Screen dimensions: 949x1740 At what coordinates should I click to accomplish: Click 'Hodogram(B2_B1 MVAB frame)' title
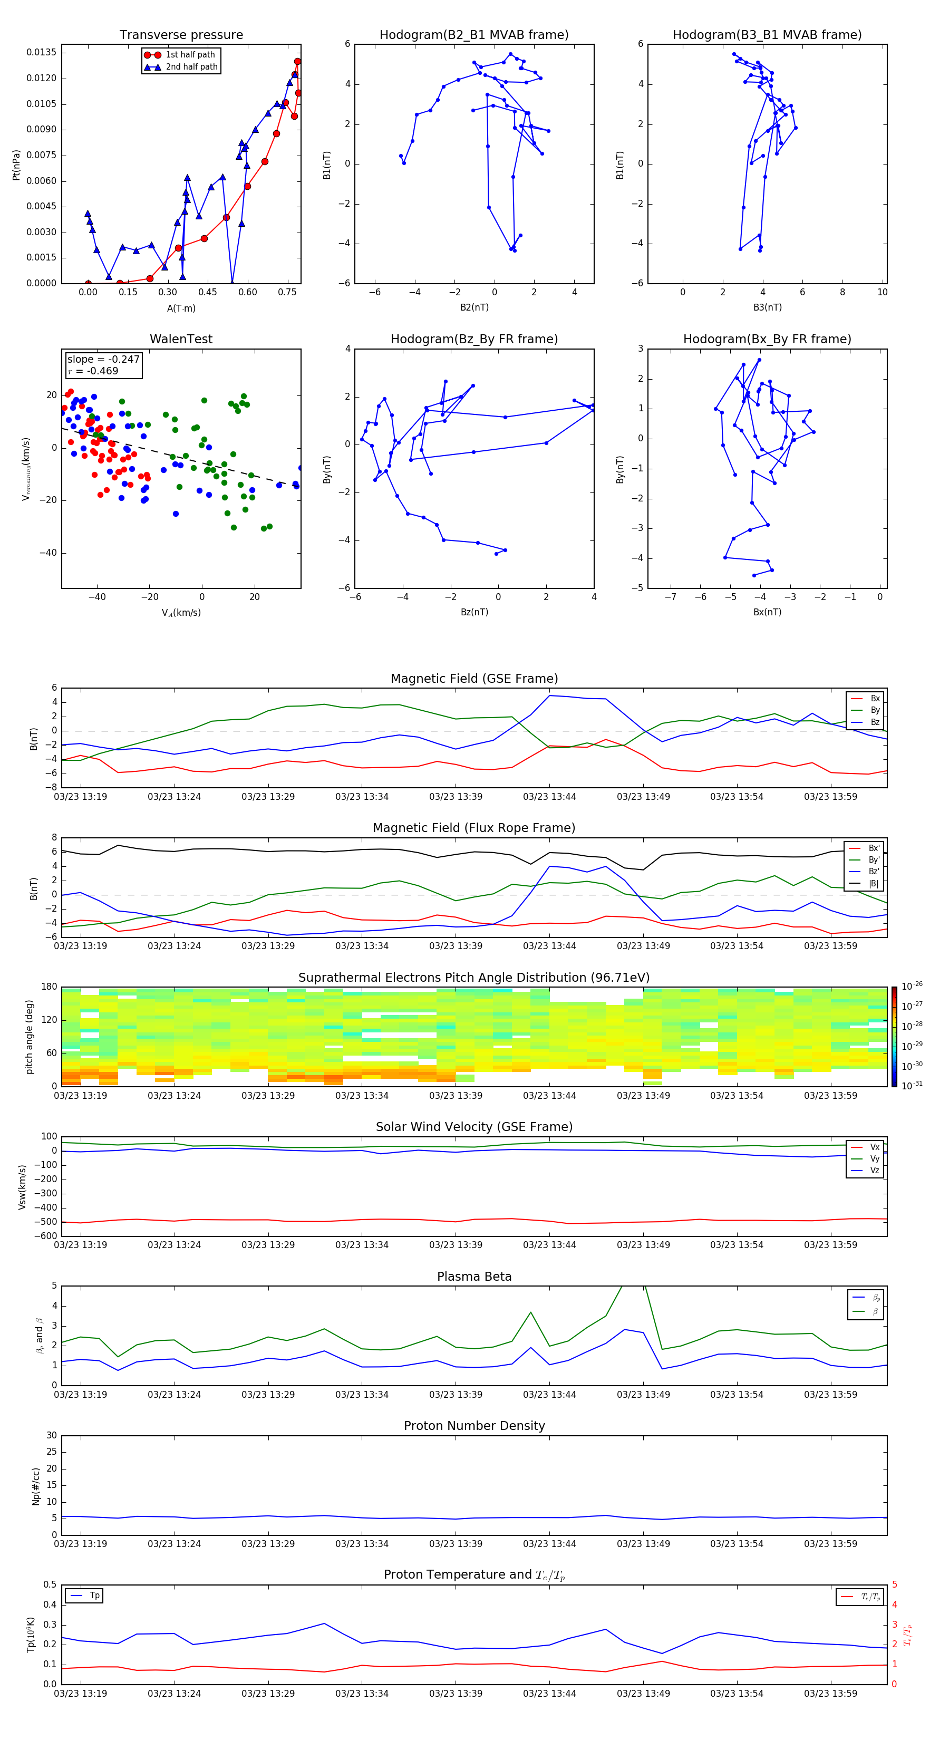[474, 35]
